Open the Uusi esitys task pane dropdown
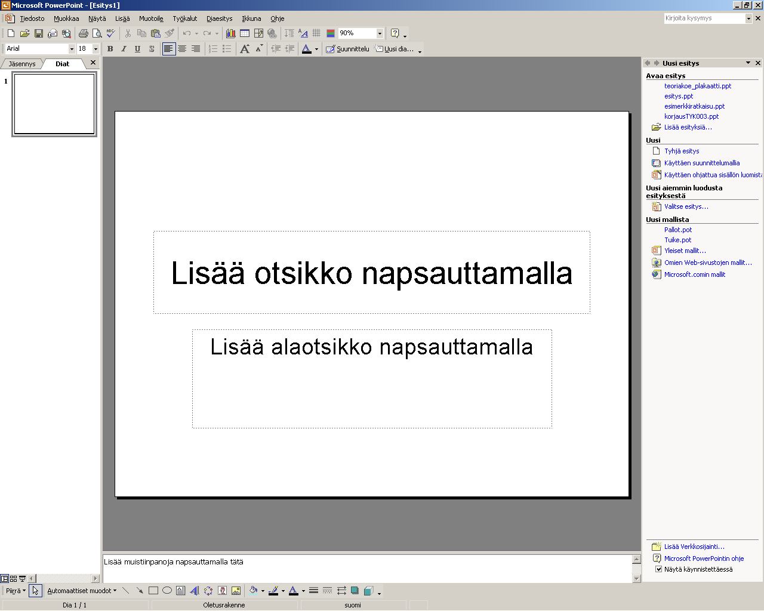The image size is (764, 611). [x=748, y=63]
